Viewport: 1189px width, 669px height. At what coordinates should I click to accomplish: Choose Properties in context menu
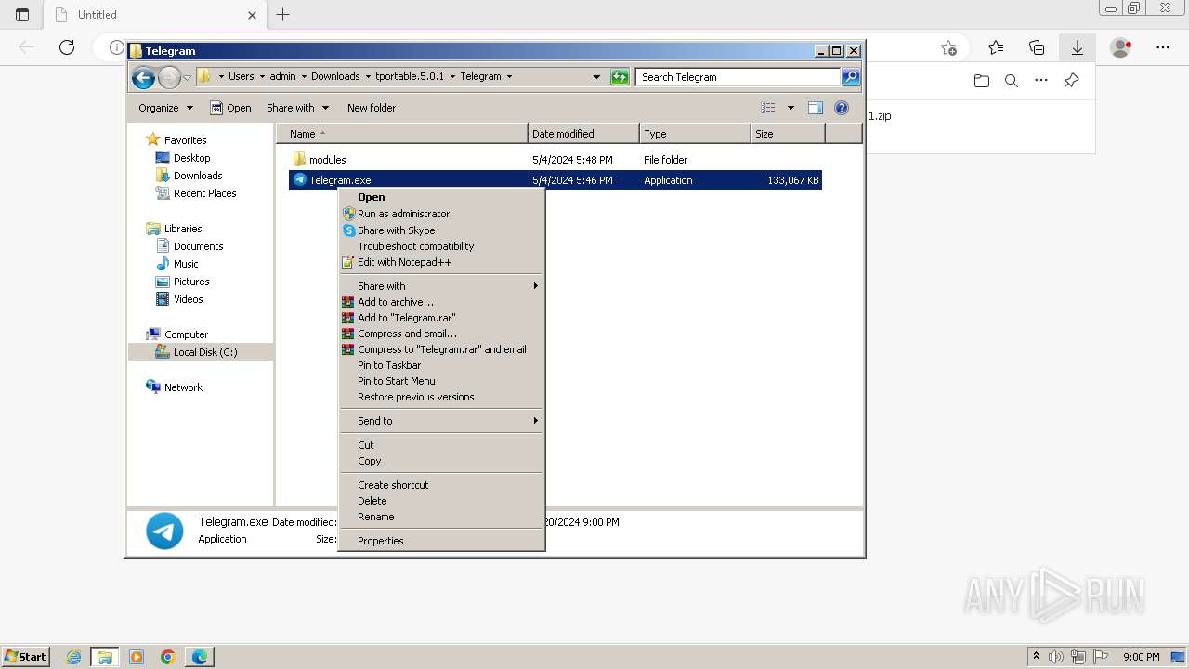coord(441,541)
